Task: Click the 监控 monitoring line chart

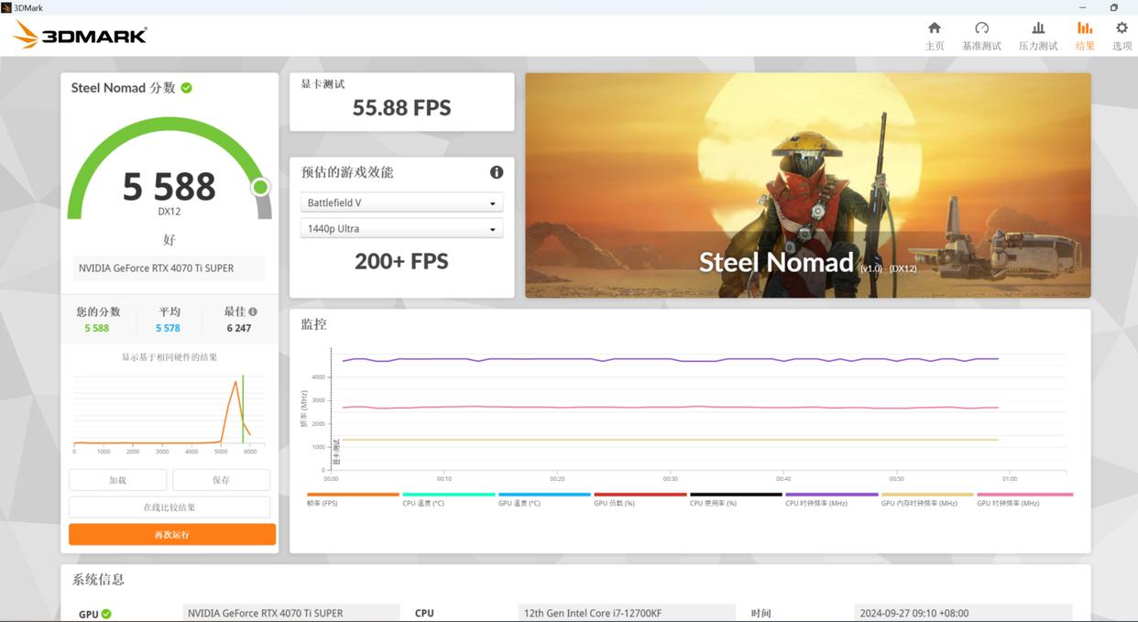Action: point(683,412)
